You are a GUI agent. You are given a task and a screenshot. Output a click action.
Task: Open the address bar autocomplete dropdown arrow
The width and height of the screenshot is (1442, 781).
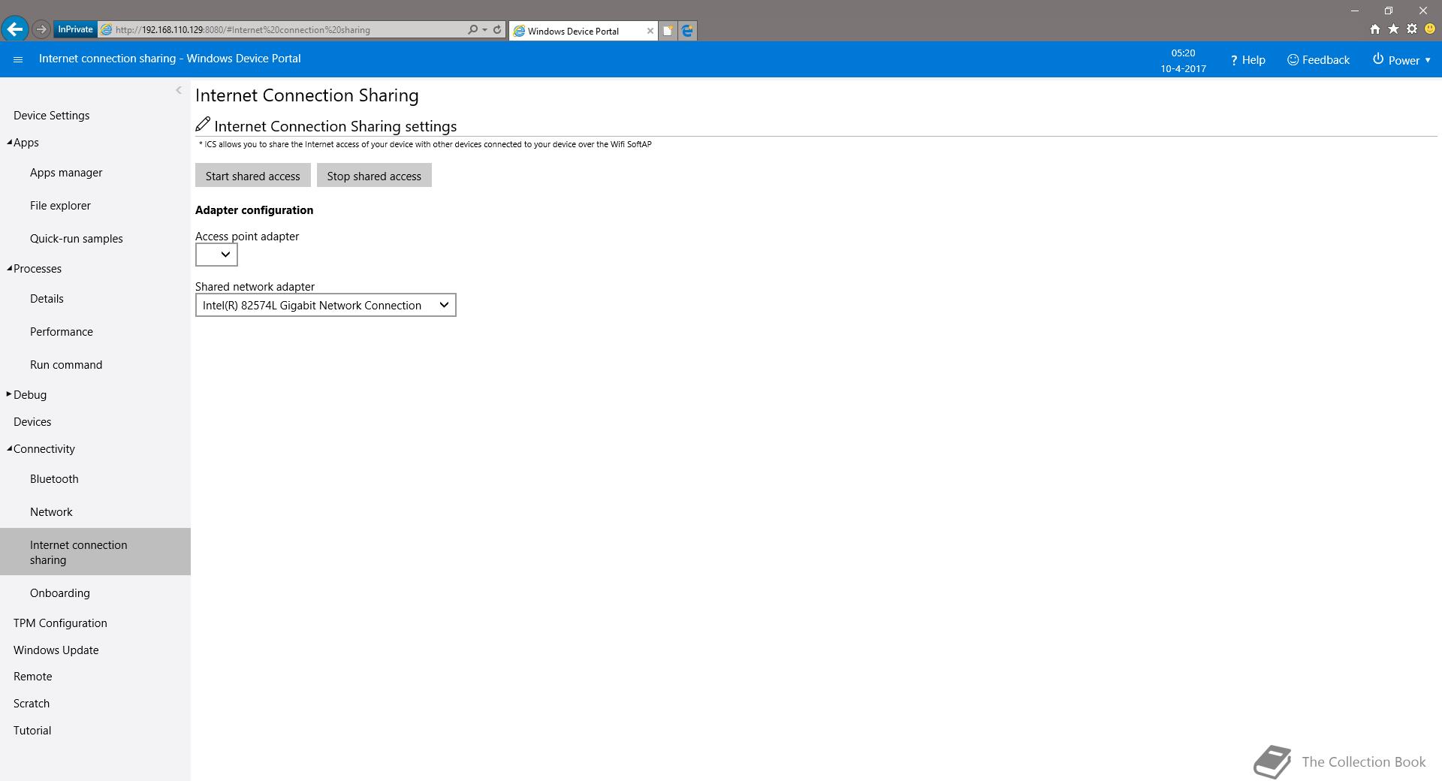pyautogui.click(x=484, y=29)
